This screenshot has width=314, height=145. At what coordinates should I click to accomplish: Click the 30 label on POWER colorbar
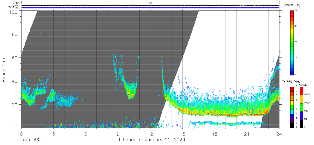coord(295,26)
